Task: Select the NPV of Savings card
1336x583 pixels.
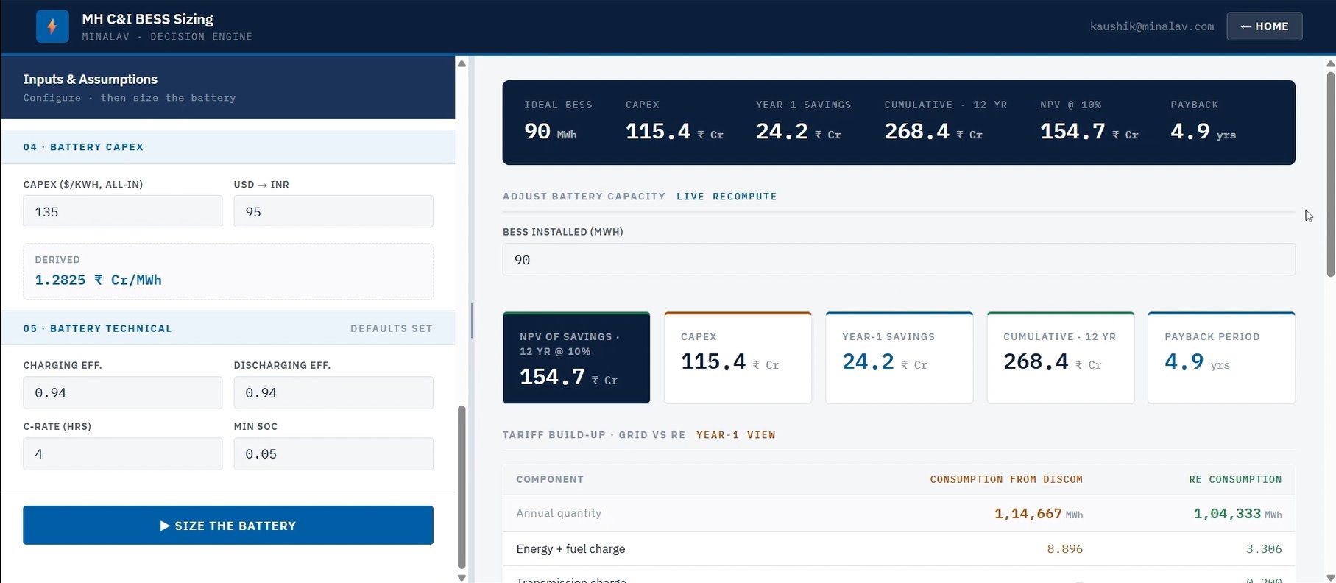Action: [576, 358]
